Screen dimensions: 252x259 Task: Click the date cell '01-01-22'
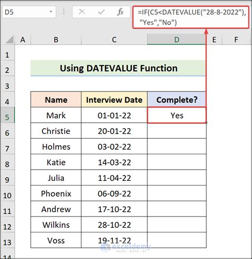click(114, 115)
